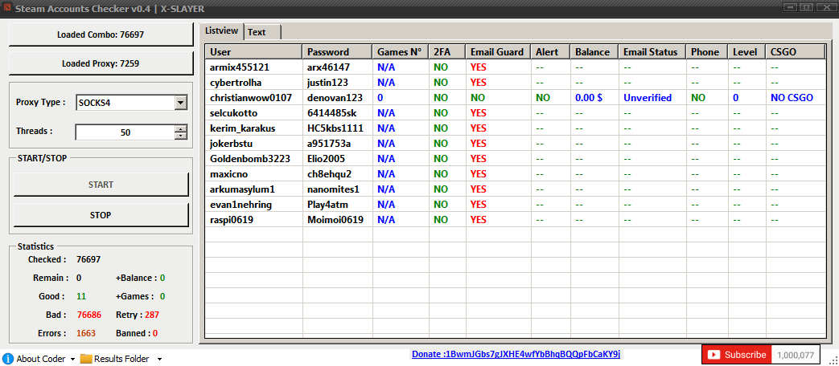This screenshot has width=839, height=366.
Task: Click the 'Remain :' label in Statistics
Action: [51, 278]
